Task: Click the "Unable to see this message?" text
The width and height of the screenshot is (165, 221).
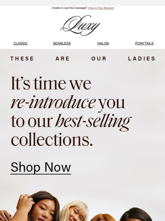Action: click(x=69, y=8)
